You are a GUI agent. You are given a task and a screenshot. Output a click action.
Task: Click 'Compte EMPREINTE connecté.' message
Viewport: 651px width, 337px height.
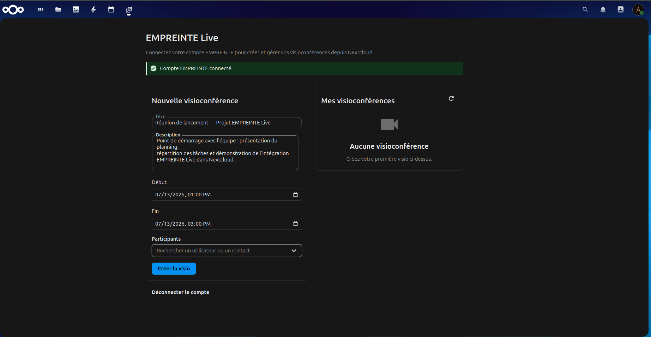click(196, 68)
